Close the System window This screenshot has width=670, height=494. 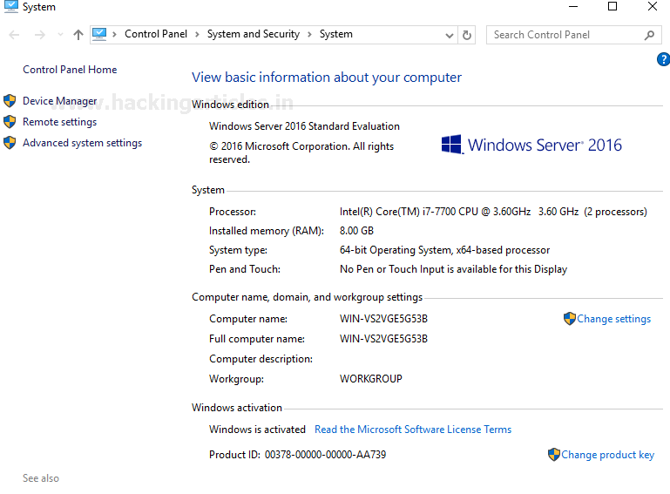click(x=652, y=6)
